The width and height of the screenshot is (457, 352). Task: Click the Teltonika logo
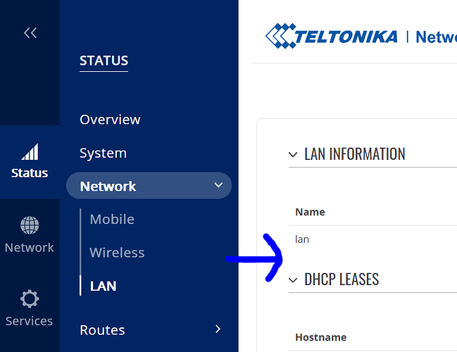(x=331, y=36)
